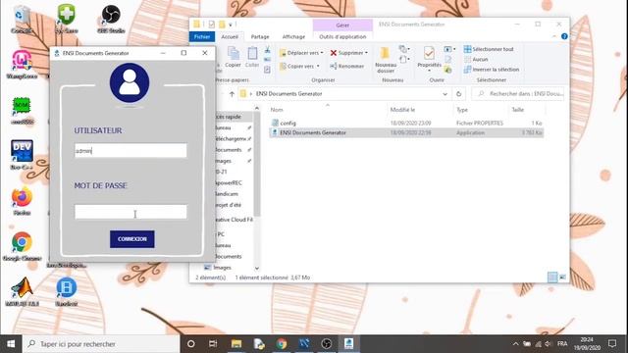Open the Outils d'application tab
Viewport: 628px width, 353px height.
pos(342,36)
